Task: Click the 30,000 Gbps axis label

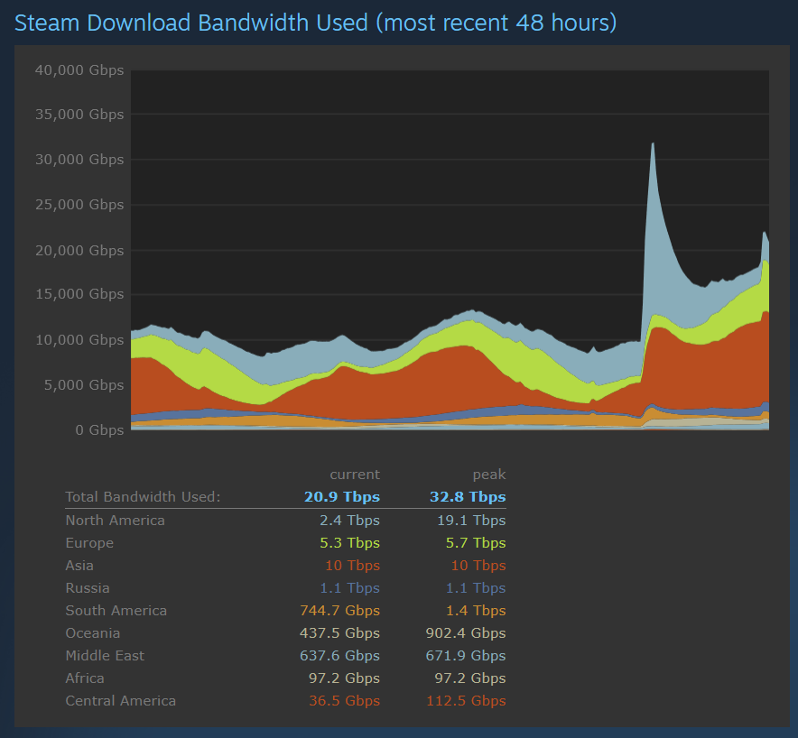Action: 79,160
